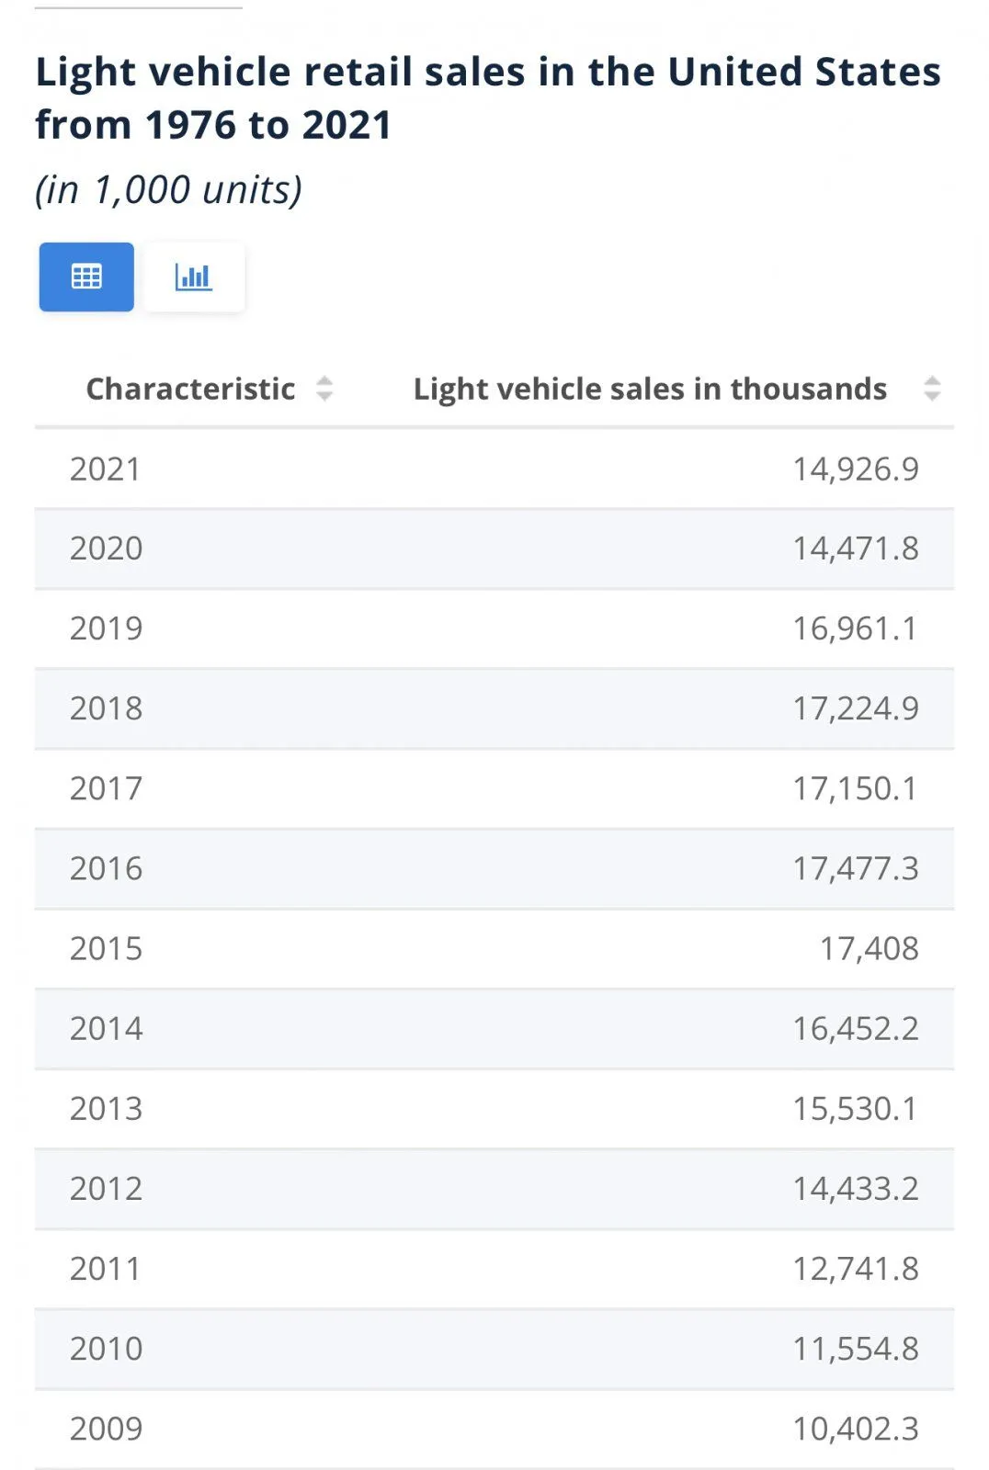This screenshot has width=989, height=1470.
Task: Click the 2009 value 10,402.3
Action: (855, 1428)
